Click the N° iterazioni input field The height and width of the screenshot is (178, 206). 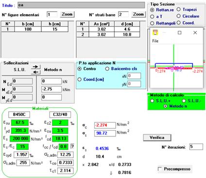(x=196, y=147)
